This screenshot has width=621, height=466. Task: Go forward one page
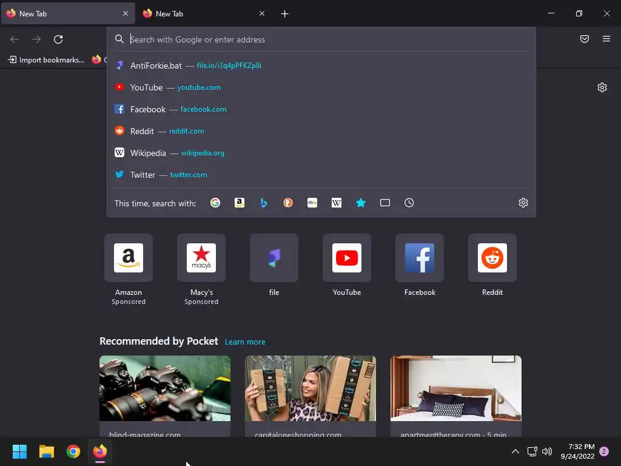click(x=36, y=39)
